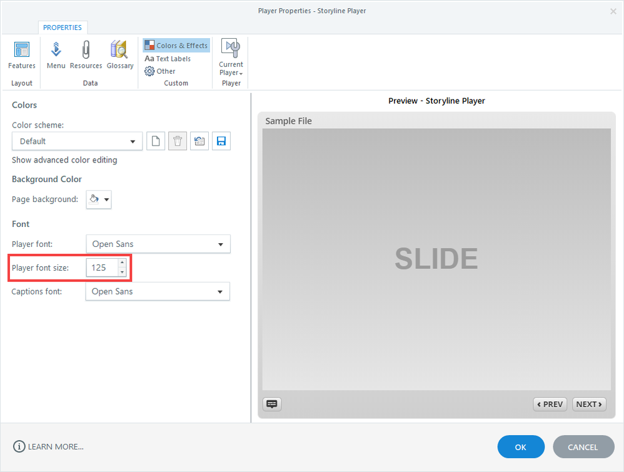Viewport: 624px width, 472px height.
Task: Click the SLIDE preview area
Action: click(x=436, y=259)
